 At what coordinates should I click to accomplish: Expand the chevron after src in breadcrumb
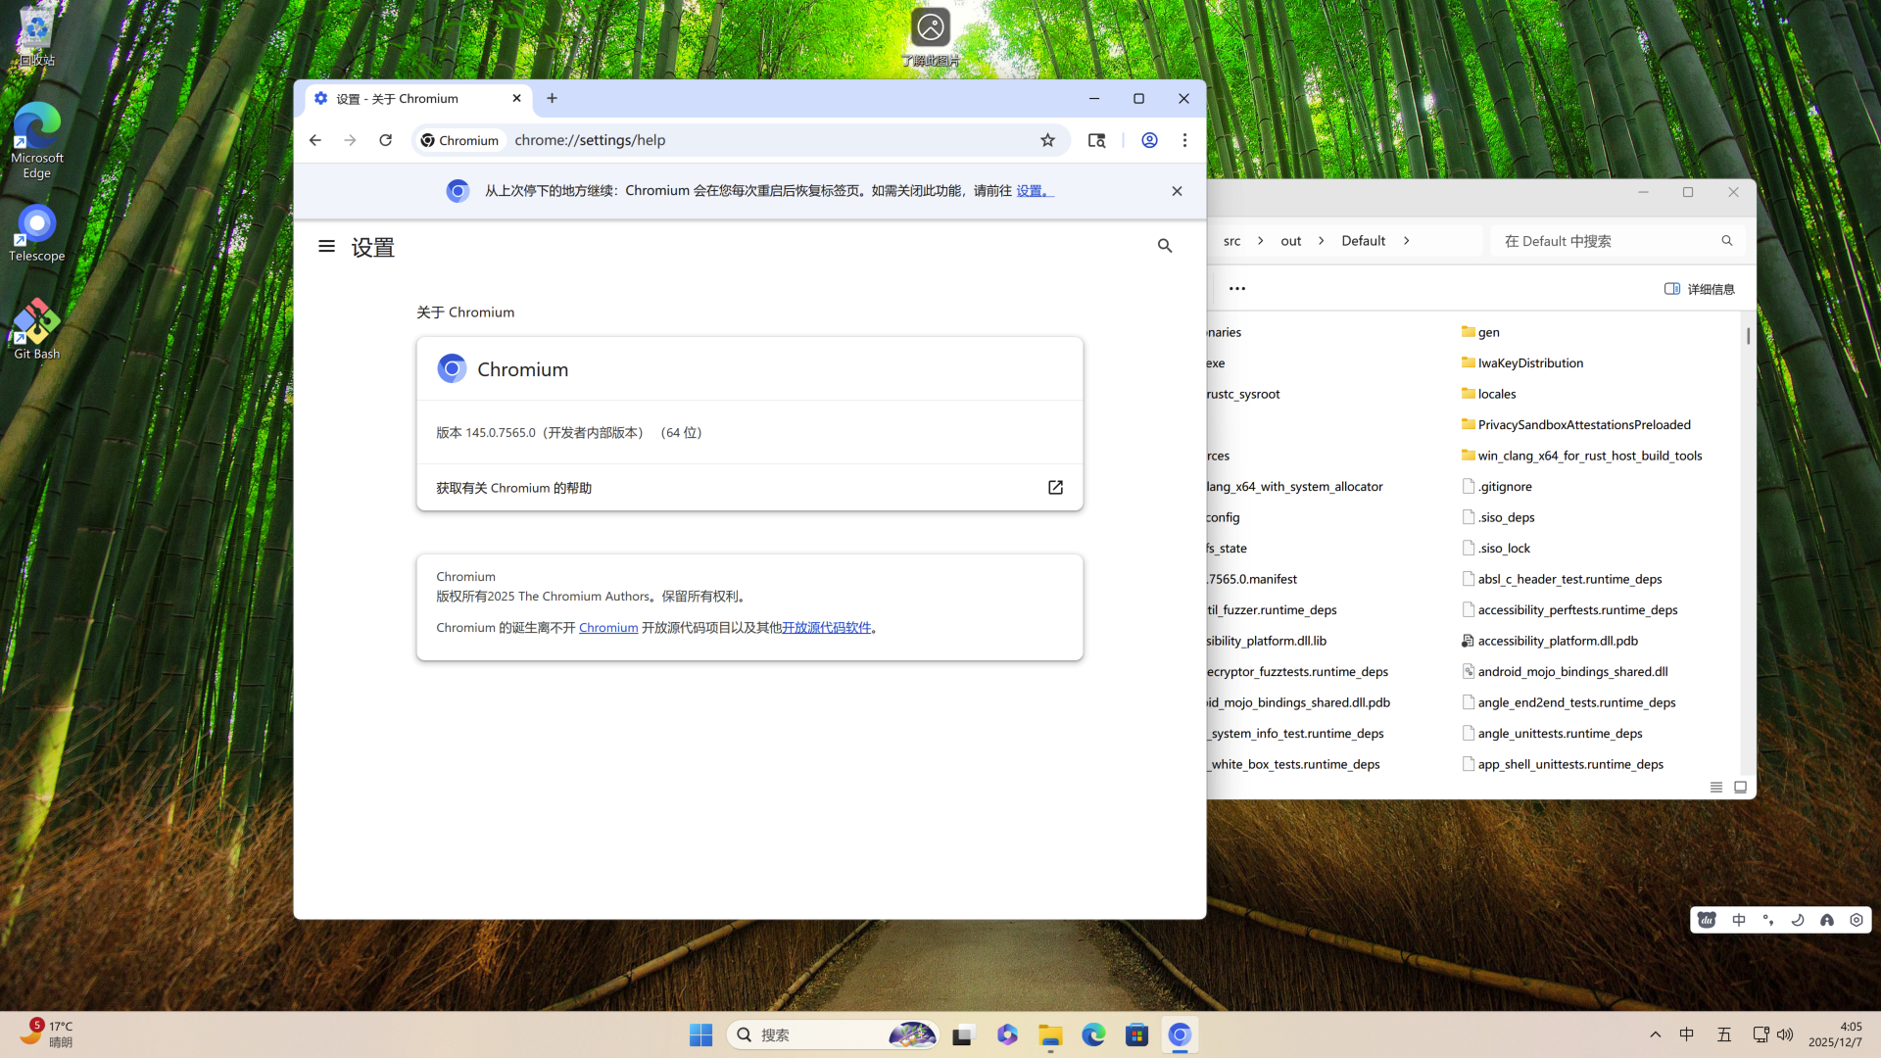point(1260,241)
